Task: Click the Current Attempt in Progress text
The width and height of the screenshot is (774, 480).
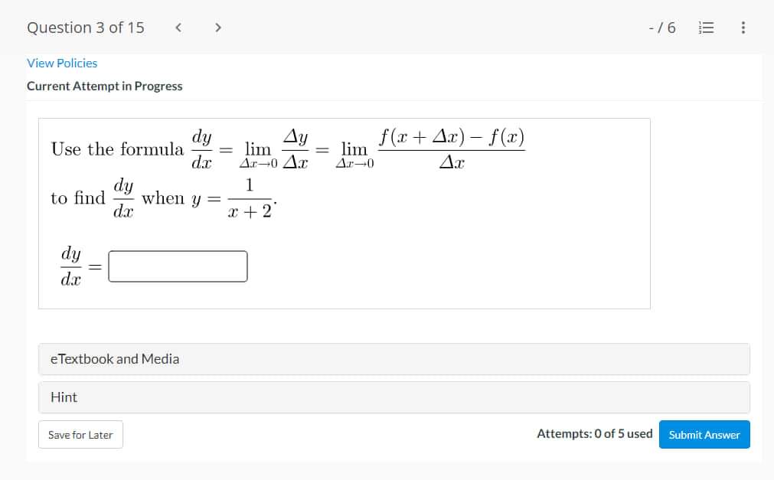Action: pos(104,87)
